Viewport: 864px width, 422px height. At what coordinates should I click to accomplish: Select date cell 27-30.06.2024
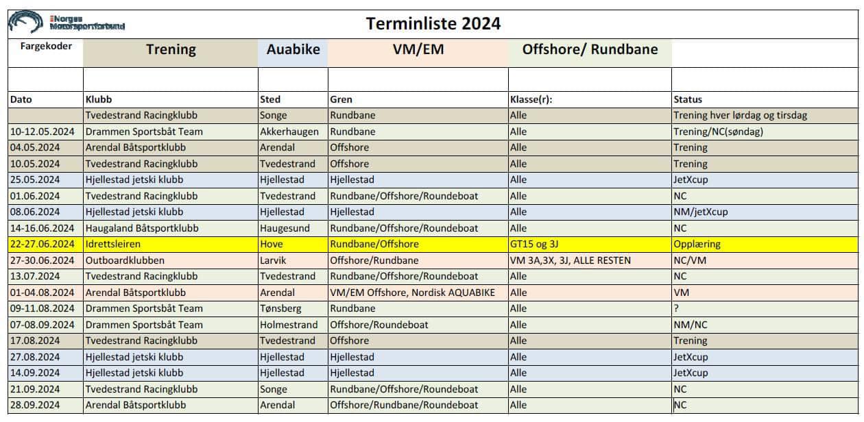point(45,260)
